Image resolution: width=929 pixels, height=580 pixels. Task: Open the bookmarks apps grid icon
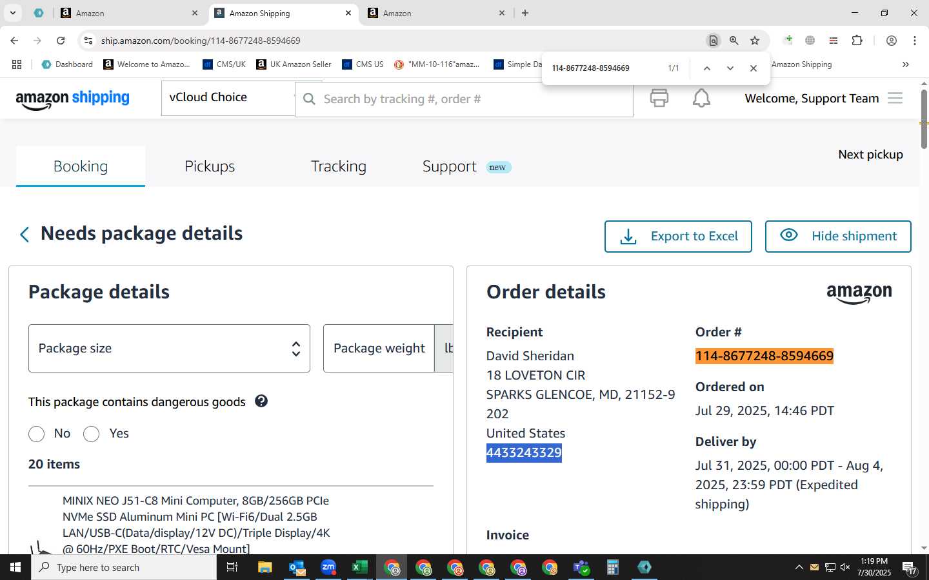pos(17,64)
